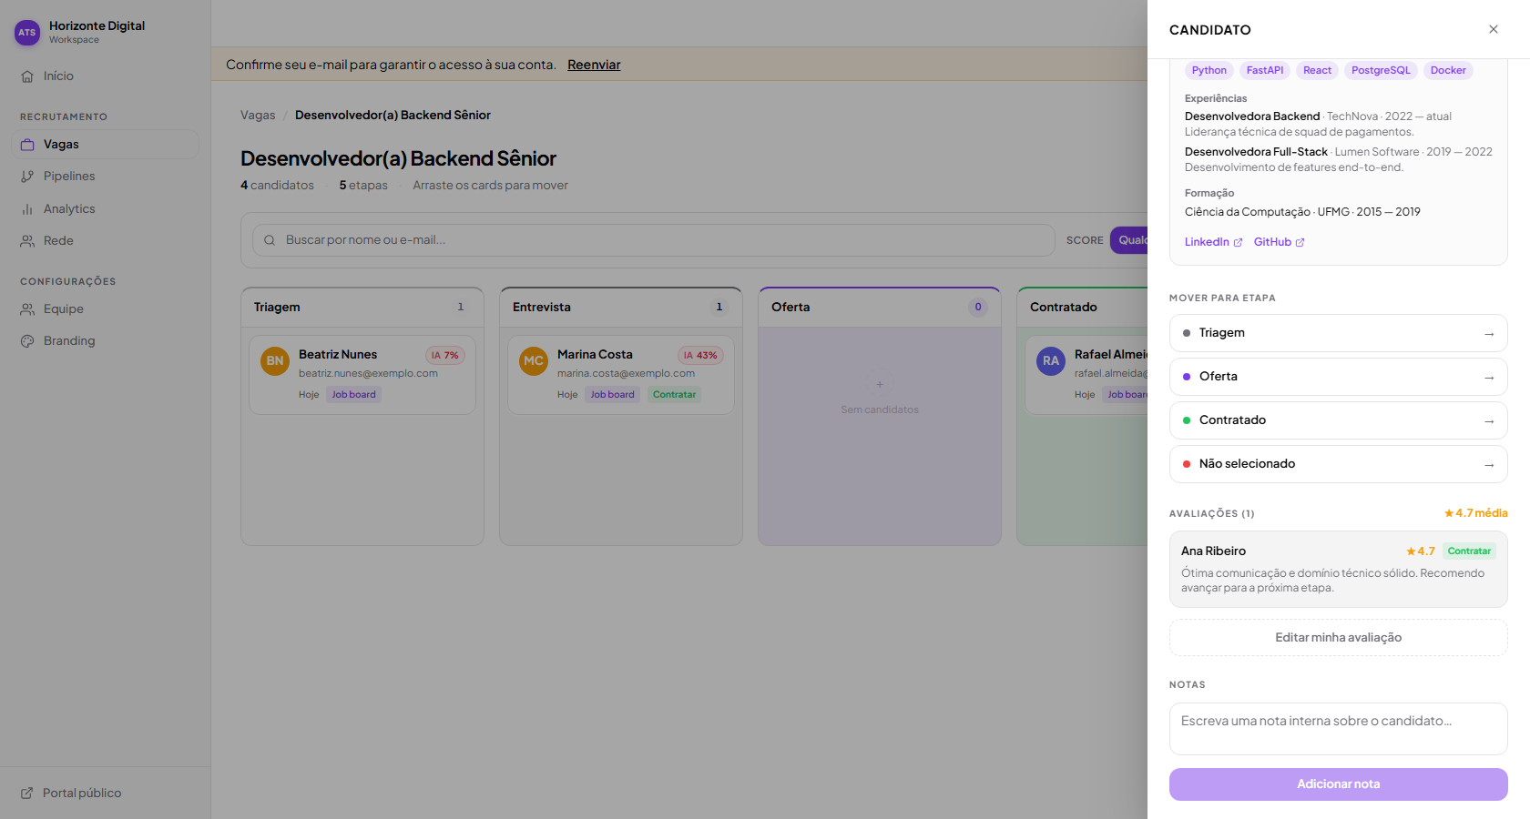Click the Vagas briefcase icon
This screenshot has height=819, width=1530.
(27, 145)
